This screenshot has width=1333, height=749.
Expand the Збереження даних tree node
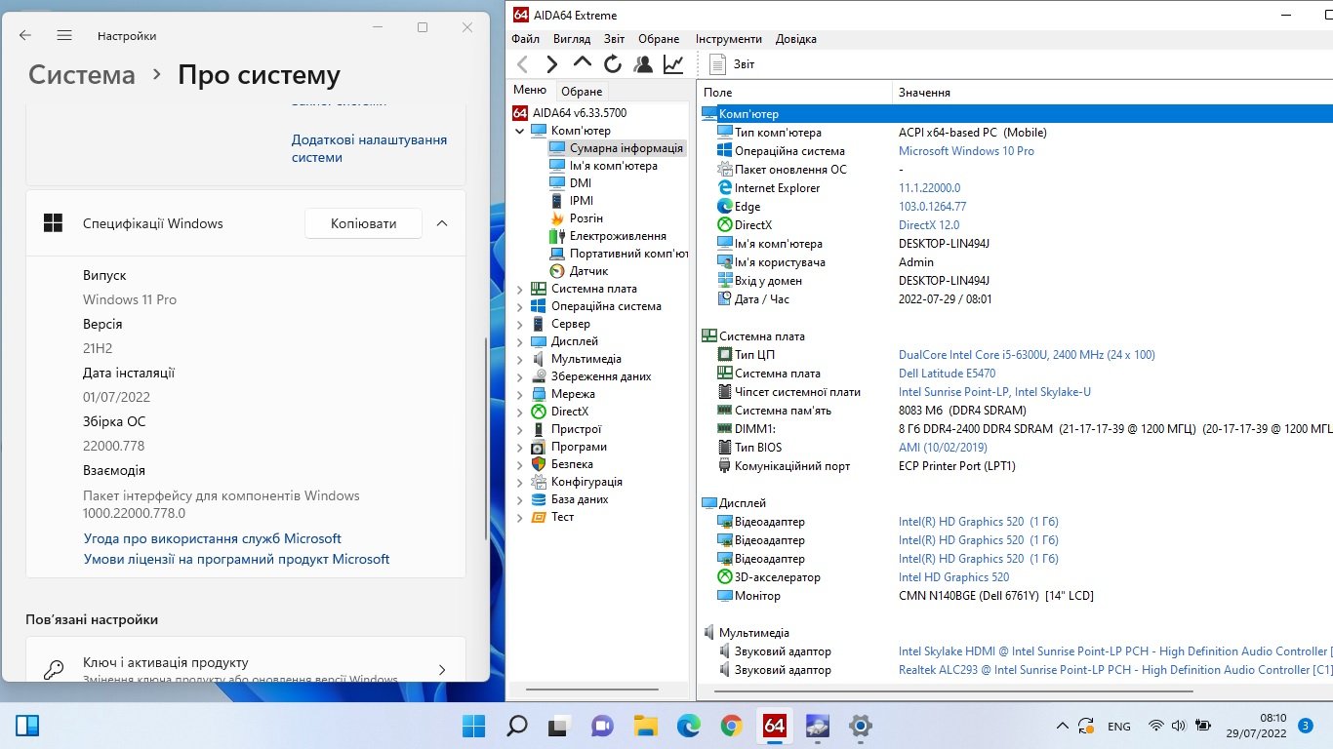[x=519, y=376]
